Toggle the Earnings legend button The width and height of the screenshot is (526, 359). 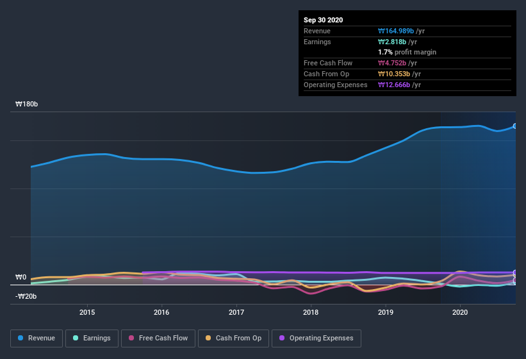coord(92,338)
